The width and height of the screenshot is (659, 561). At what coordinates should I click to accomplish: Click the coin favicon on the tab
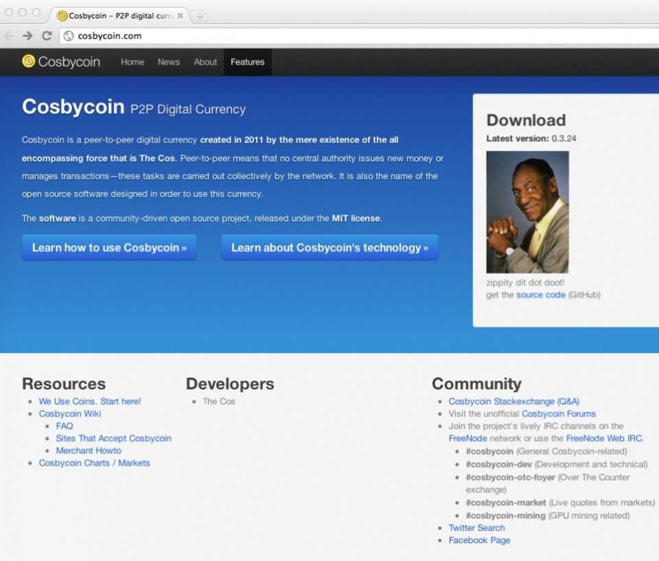[x=62, y=16]
